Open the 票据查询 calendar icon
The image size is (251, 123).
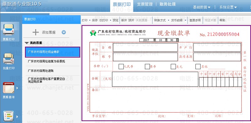coord(9,88)
